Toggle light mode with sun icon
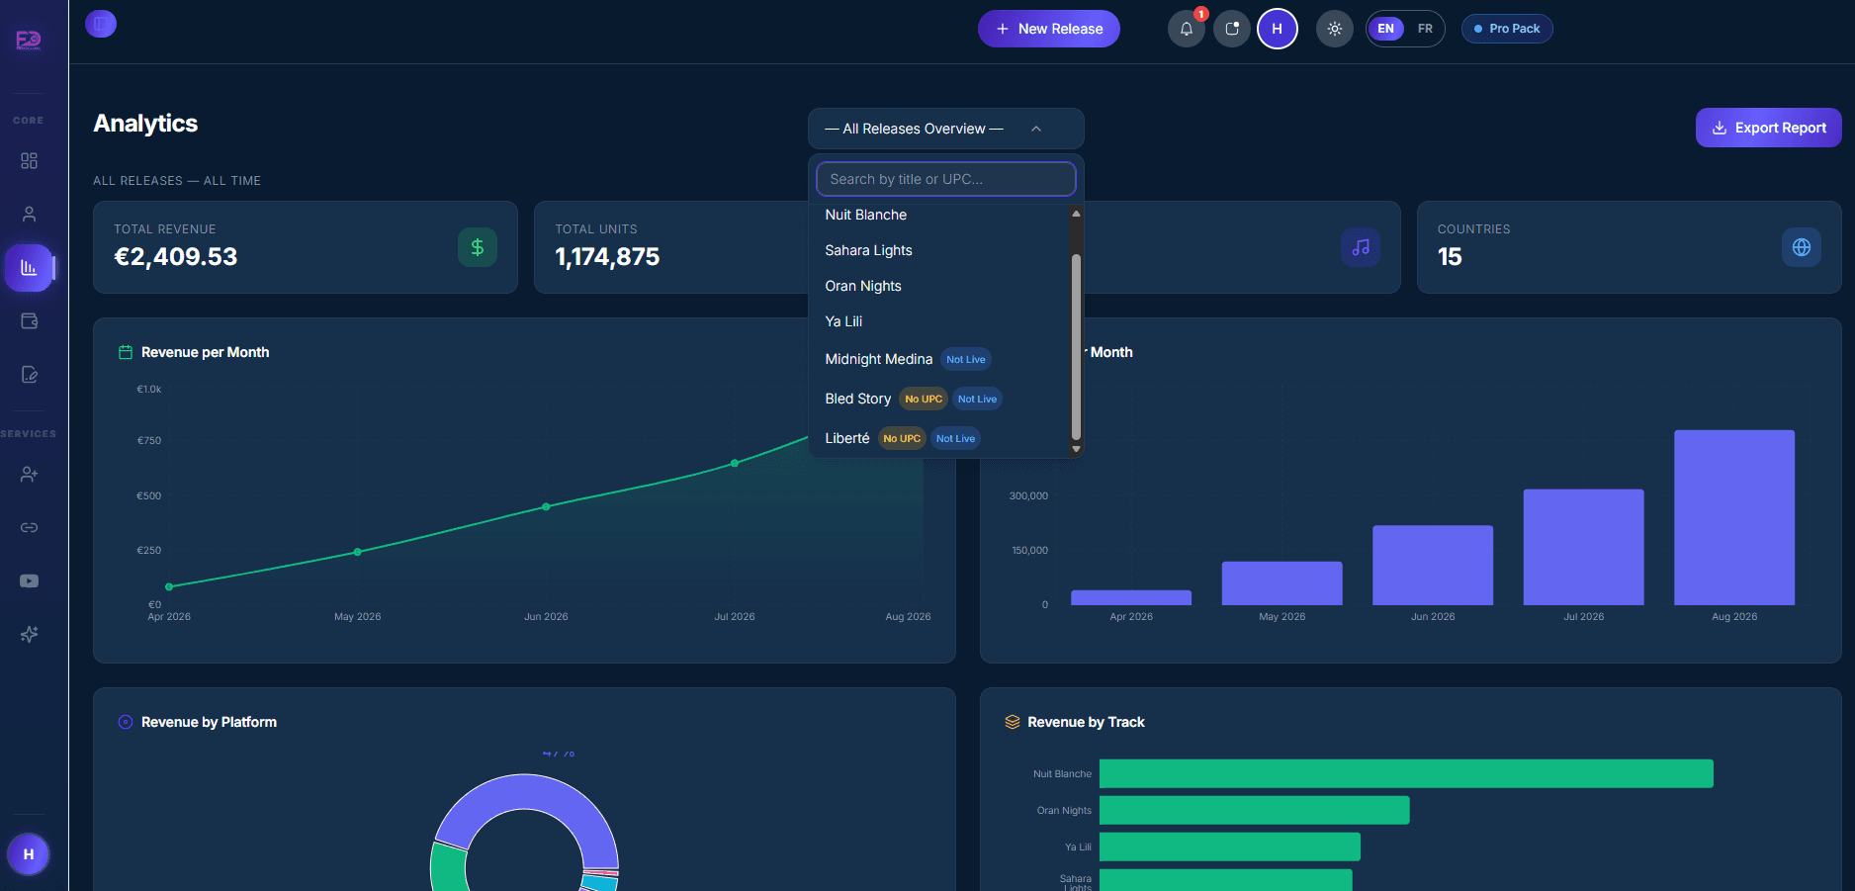The image size is (1855, 891). (1335, 29)
